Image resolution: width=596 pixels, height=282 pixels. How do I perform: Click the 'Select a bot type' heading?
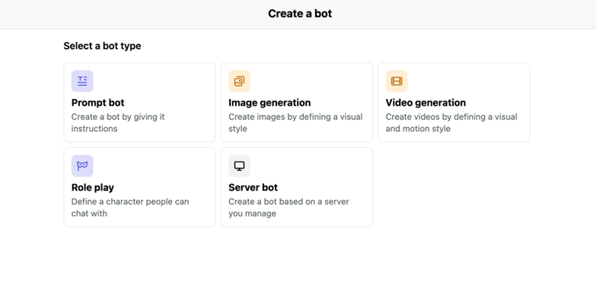(102, 46)
